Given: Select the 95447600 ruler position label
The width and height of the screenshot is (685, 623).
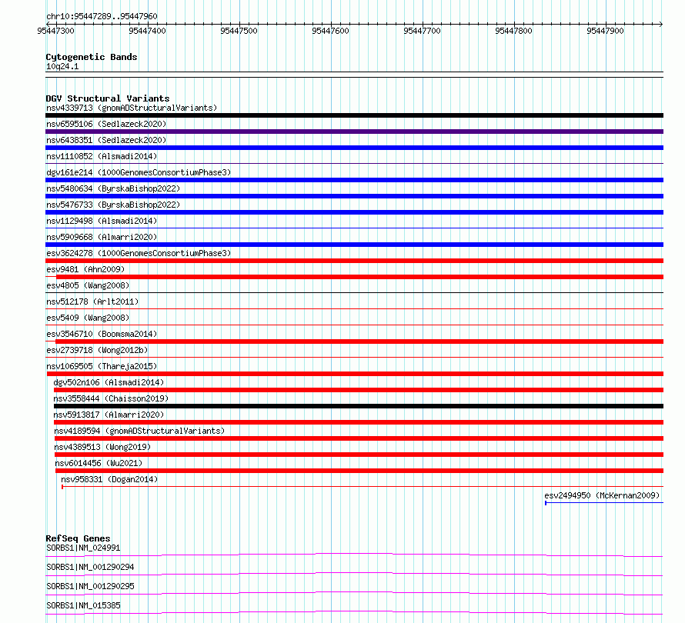Looking at the screenshot, I should pos(331,31).
